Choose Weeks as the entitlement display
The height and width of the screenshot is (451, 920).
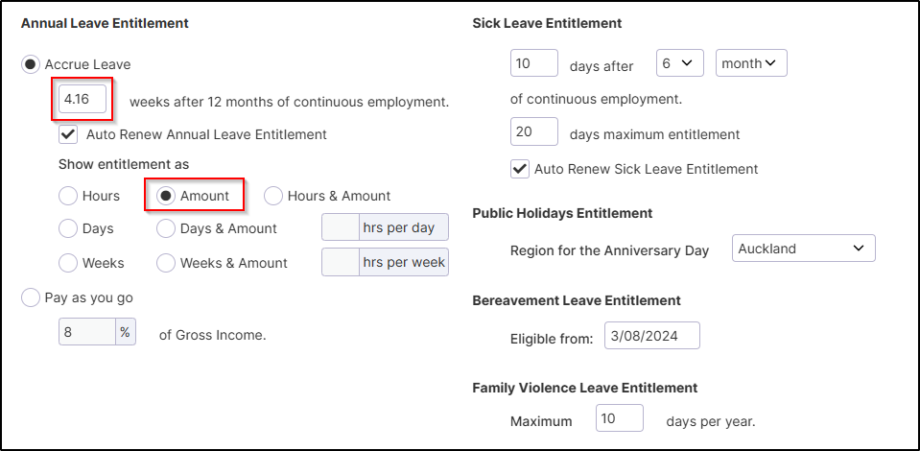pyautogui.click(x=68, y=262)
